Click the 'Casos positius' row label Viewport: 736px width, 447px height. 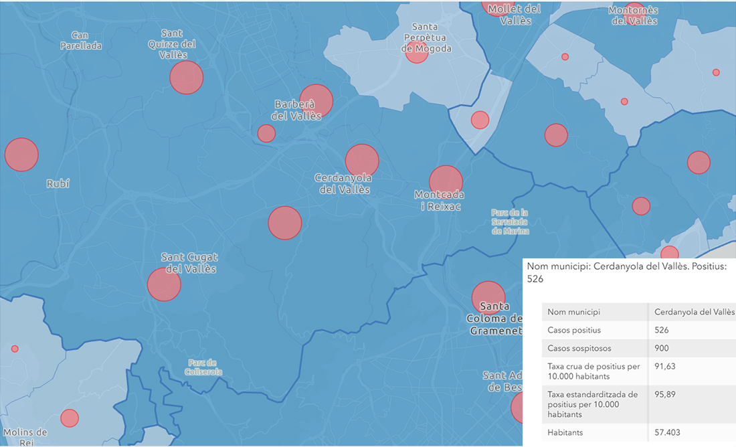pyautogui.click(x=574, y=330)
